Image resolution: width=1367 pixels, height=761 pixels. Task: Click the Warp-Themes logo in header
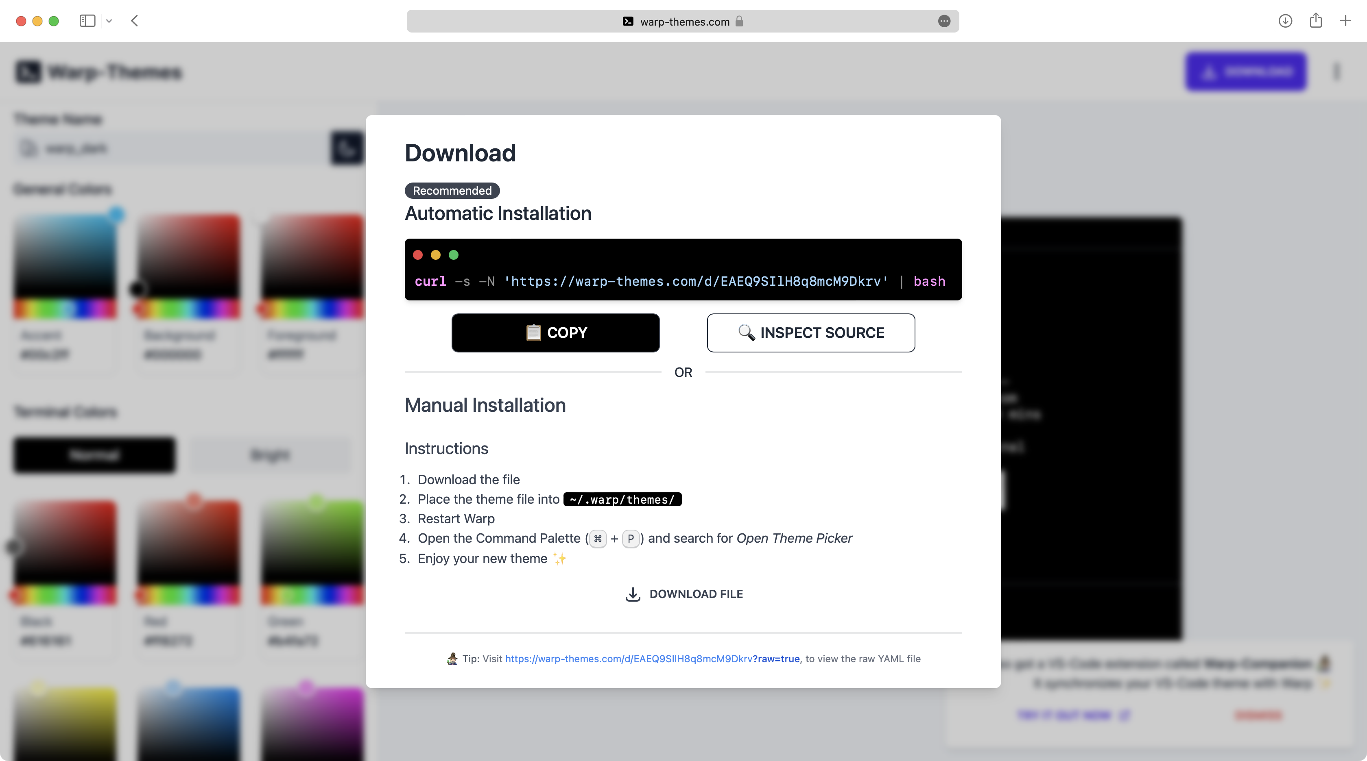(x=99, y=72)
